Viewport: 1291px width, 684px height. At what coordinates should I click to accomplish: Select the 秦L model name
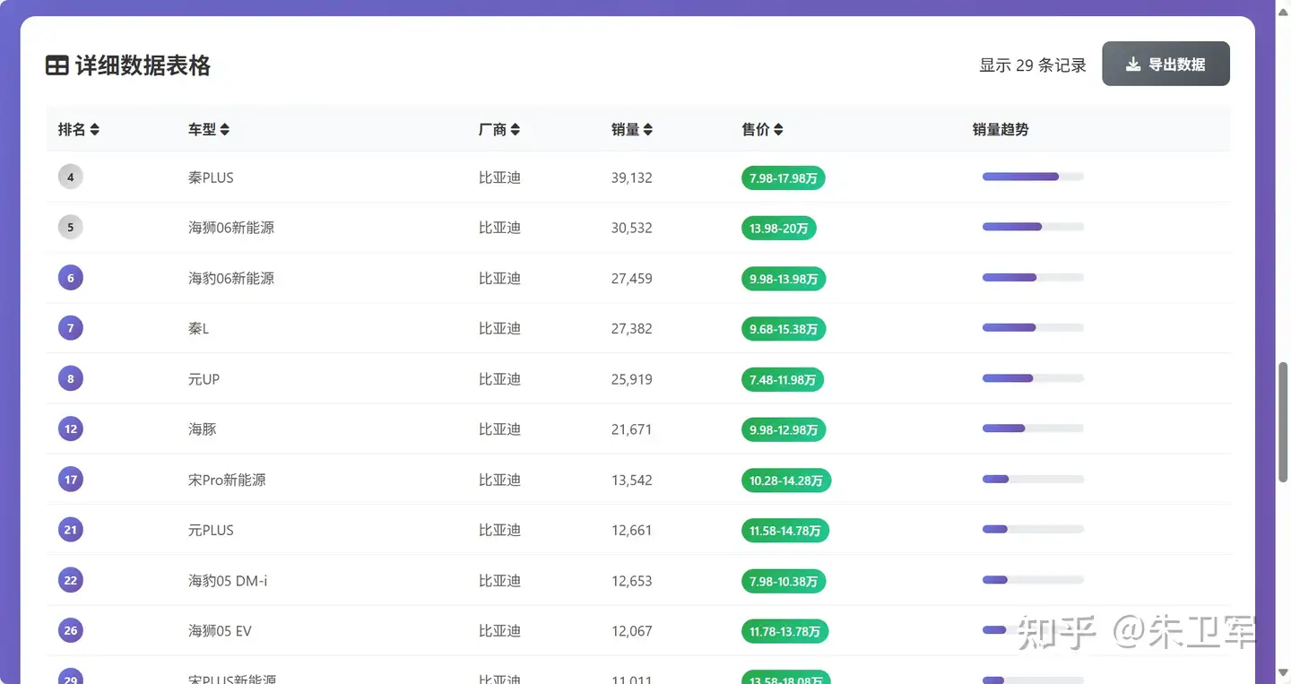click(198, 328)
